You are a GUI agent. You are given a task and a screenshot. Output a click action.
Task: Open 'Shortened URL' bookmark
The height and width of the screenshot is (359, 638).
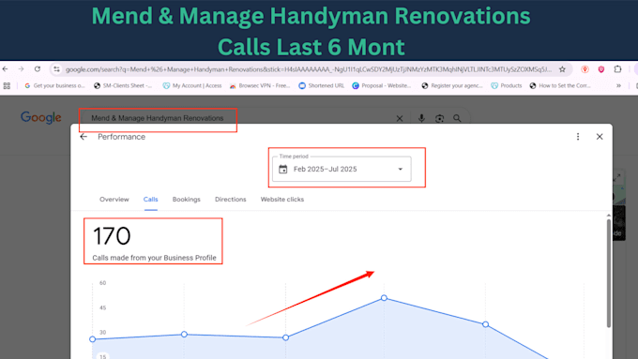click(322, 86)
